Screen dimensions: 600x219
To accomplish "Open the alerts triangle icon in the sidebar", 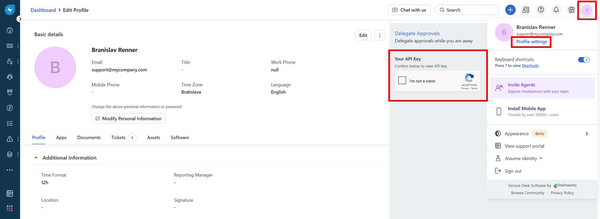I will [10, 139].
